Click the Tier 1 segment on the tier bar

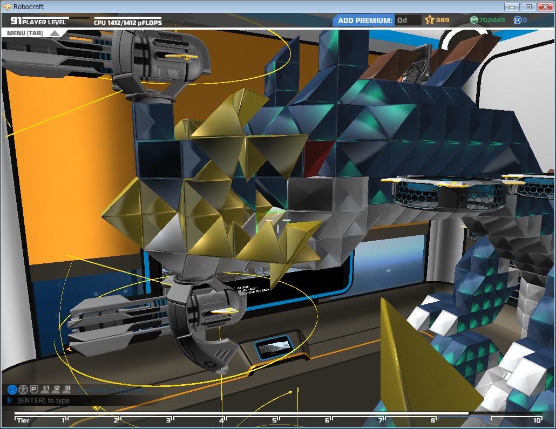pos(40,420)
